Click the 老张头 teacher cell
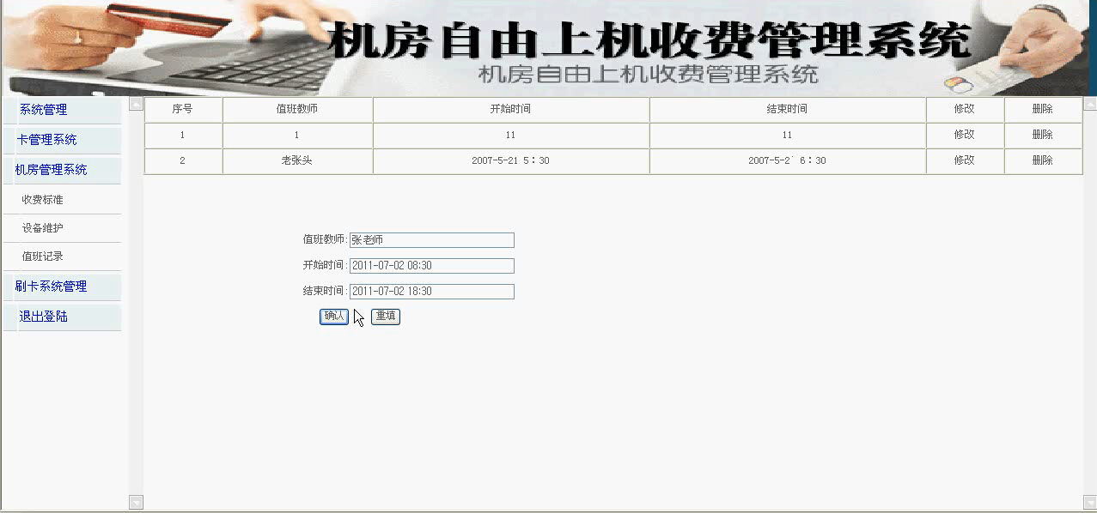Screen dimensions: 1097x513 297,161
